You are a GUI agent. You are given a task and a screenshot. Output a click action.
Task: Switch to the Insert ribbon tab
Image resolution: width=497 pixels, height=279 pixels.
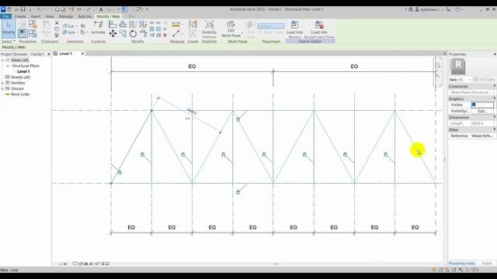tap(36, 16)
